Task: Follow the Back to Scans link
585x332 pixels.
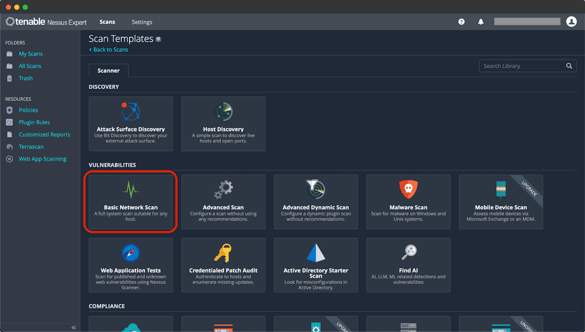Action: pyautogui.click(x=108, y=50)
